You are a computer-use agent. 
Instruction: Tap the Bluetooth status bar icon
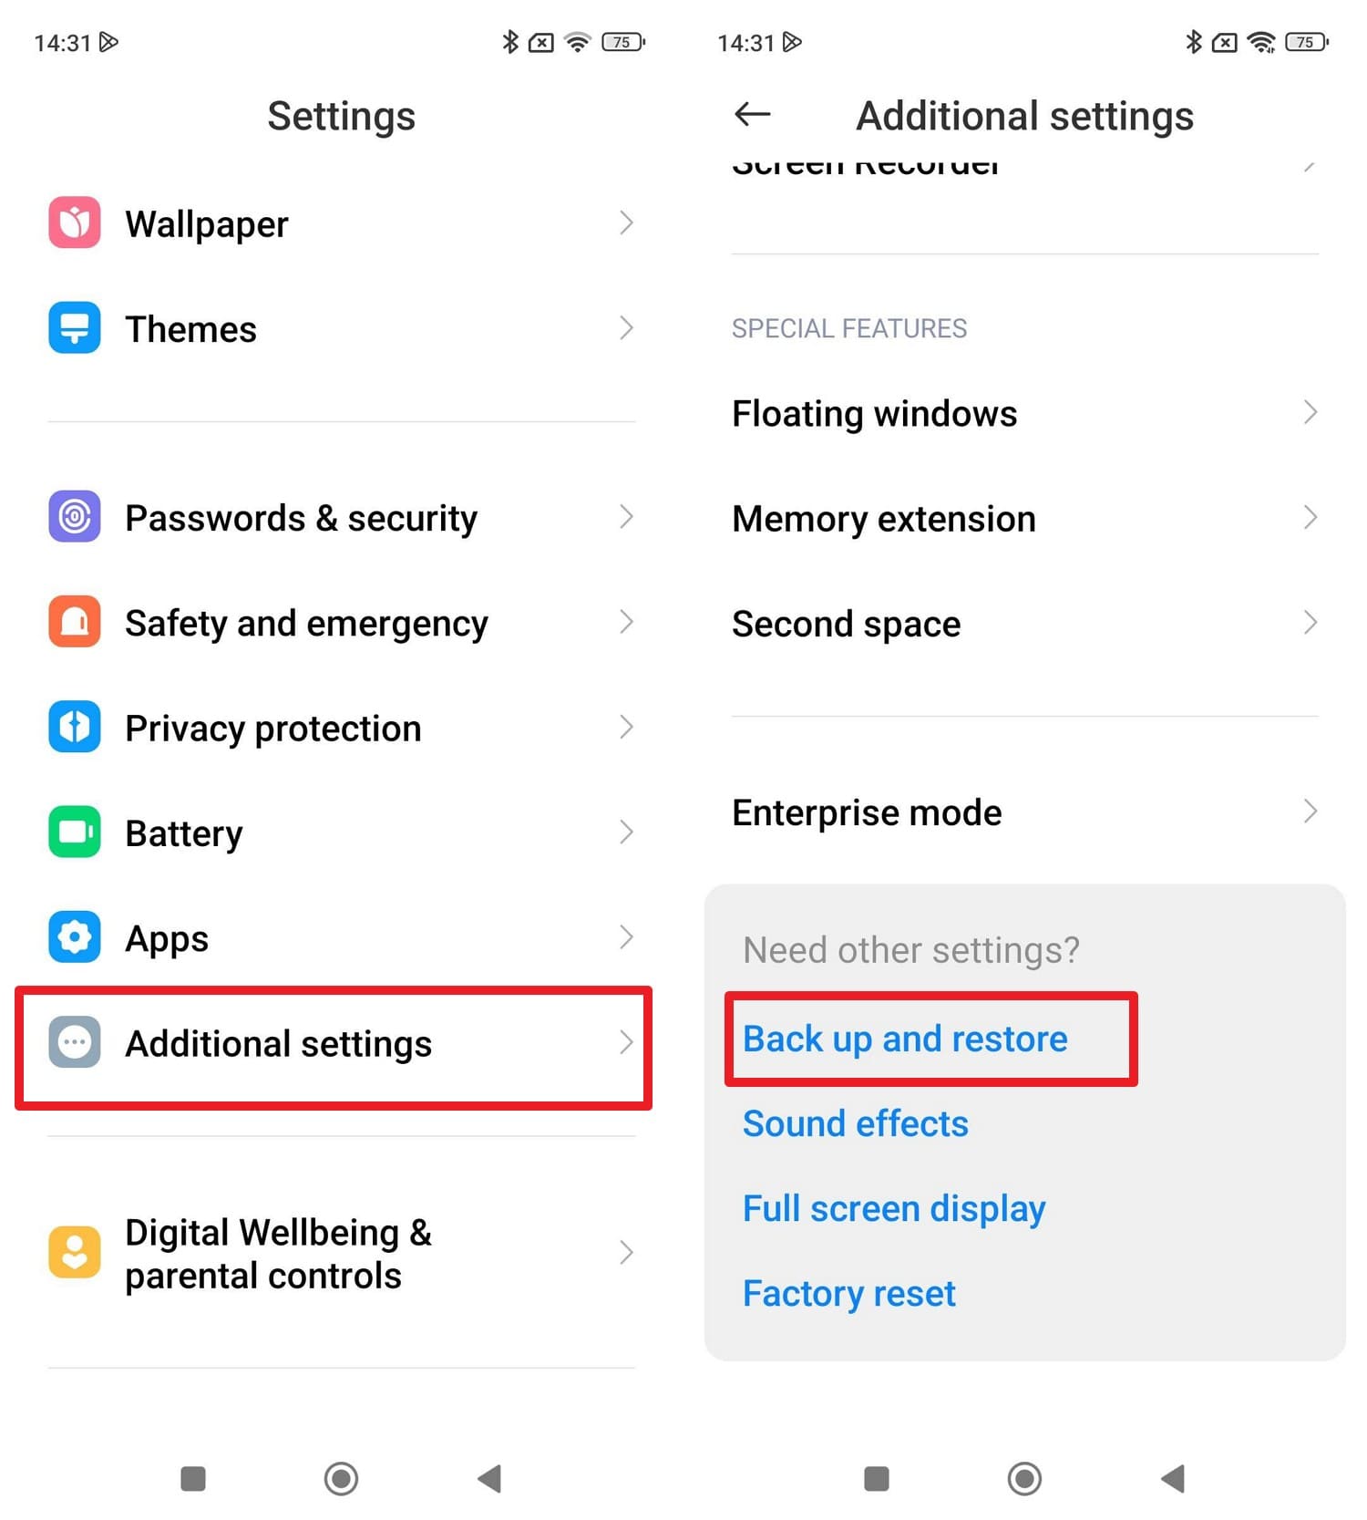[x=1192, y=42]
